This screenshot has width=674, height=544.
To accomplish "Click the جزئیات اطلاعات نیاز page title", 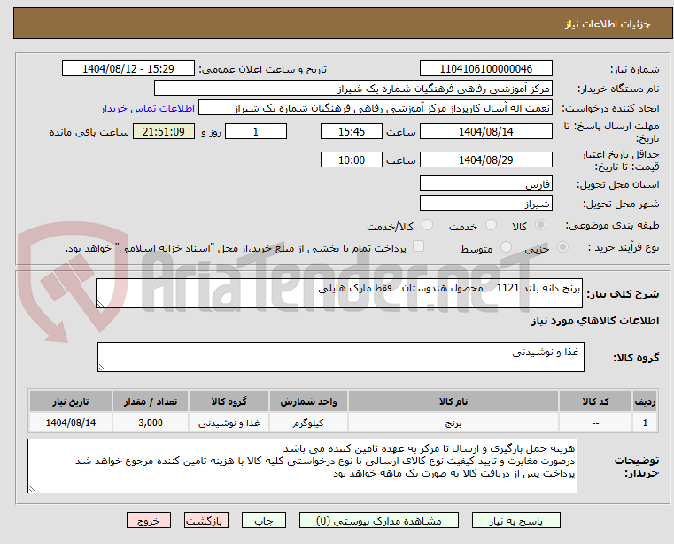I will click(607, 24).
